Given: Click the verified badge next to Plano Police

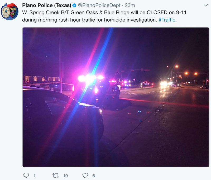Looking at the screenshot, I should (x=74, y=5).
